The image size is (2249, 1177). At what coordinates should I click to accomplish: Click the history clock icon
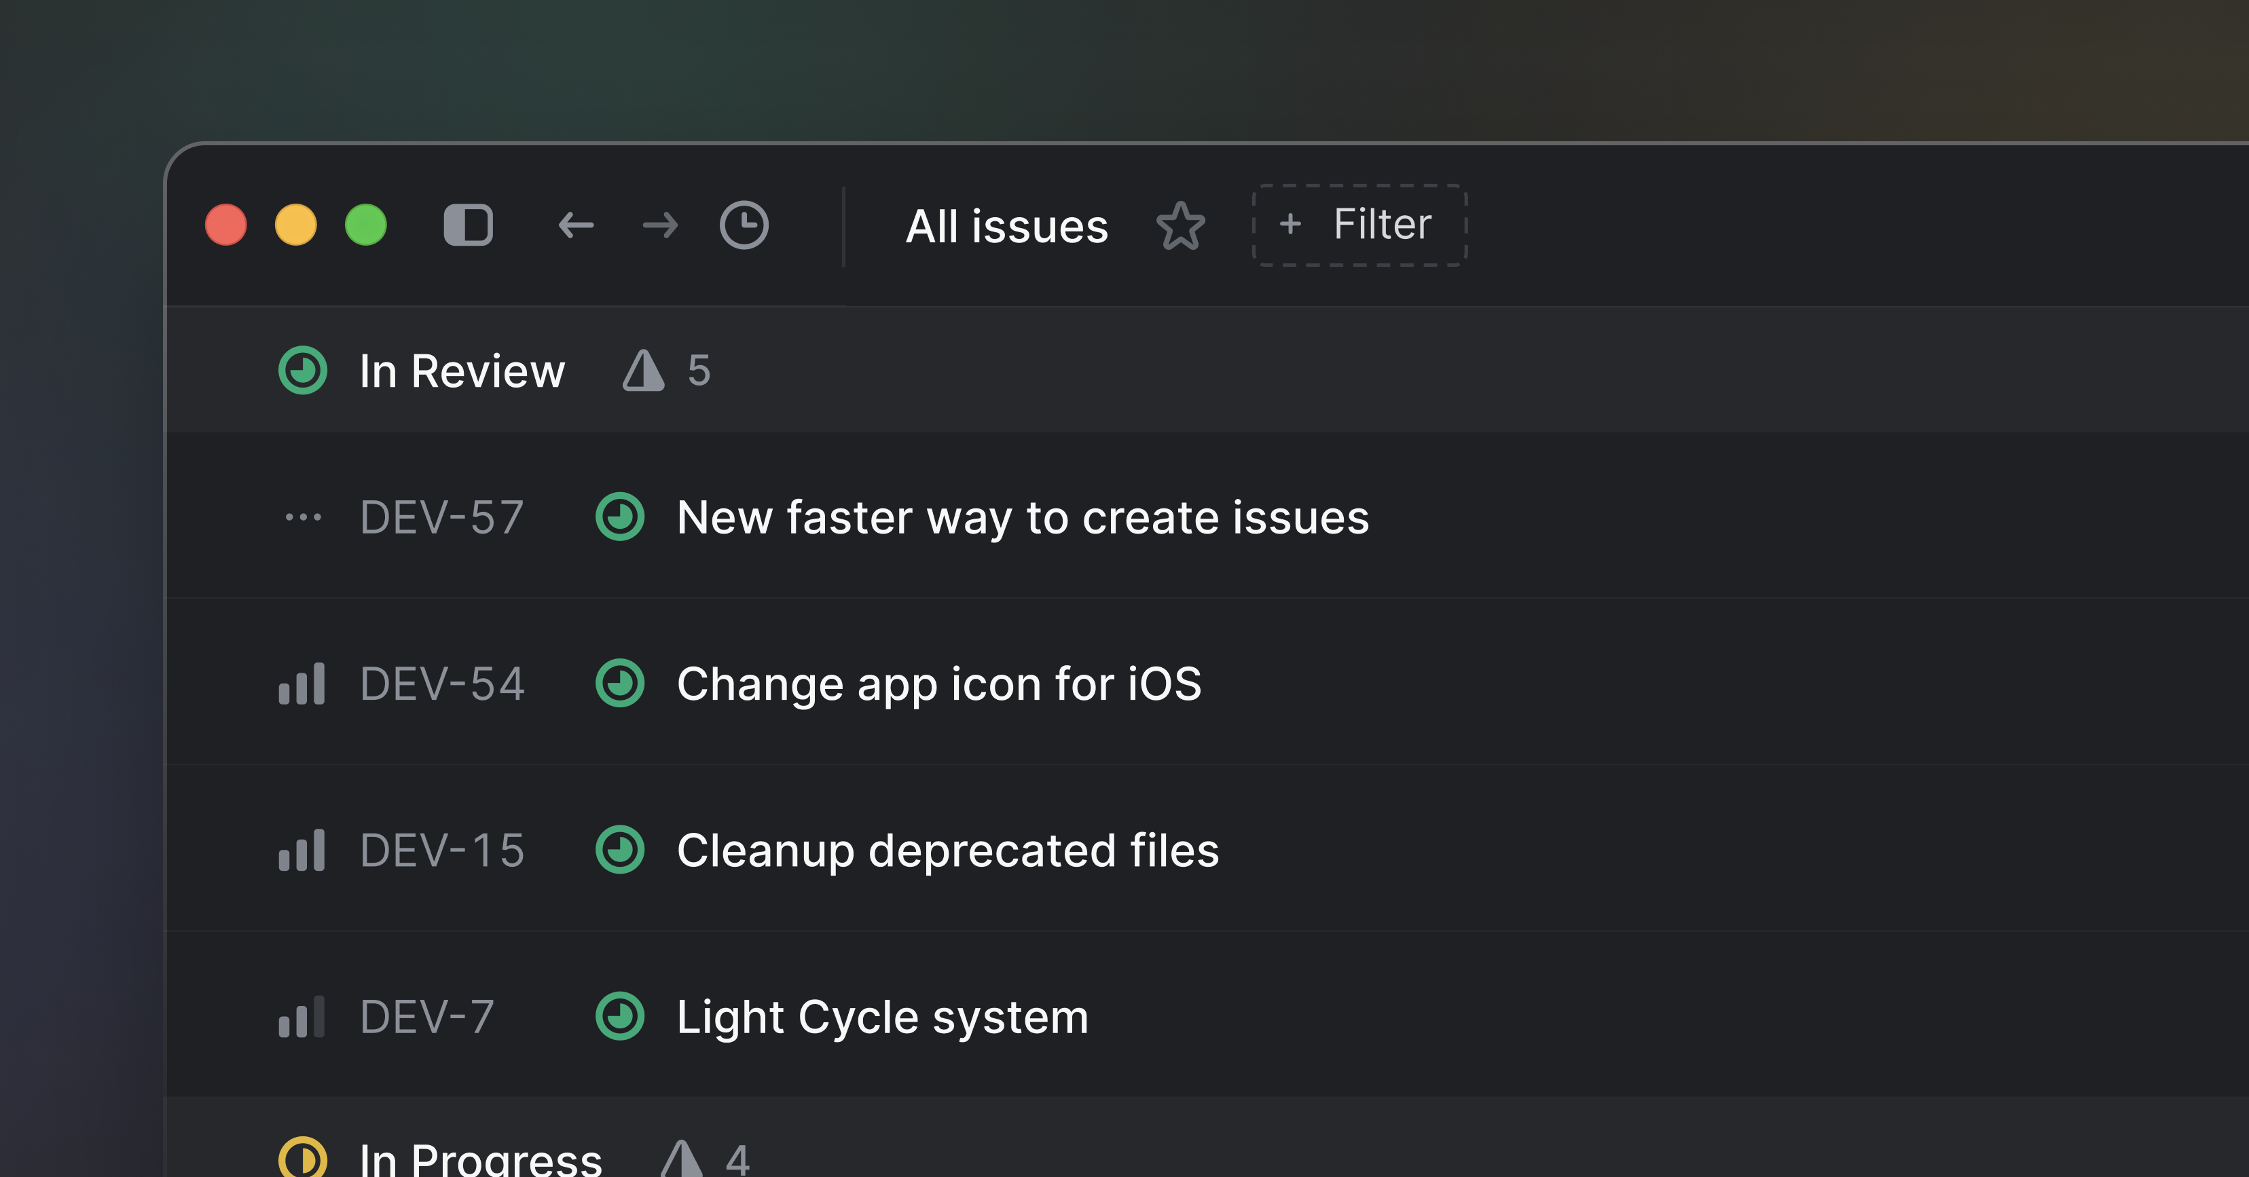tap(744, 225)
